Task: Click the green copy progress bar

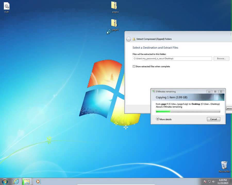Action: (188, 111)
